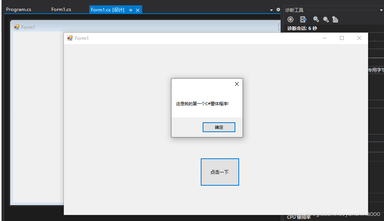This screenshot has width=384, height=221.
Task: Switch to the Program.cs tab
Action: tap(19, 9)
